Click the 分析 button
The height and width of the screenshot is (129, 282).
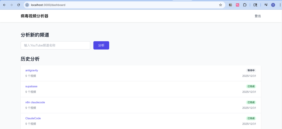tap(101, 45)
